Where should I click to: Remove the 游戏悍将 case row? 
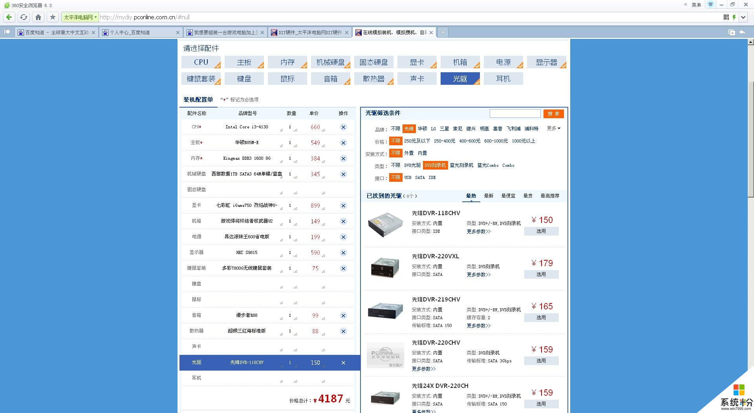[x=343, y=221]
